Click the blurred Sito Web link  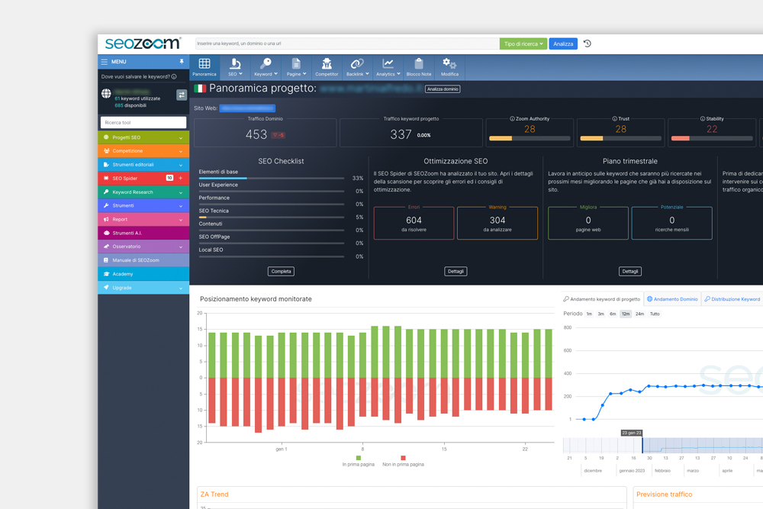[x=247, y=108]
